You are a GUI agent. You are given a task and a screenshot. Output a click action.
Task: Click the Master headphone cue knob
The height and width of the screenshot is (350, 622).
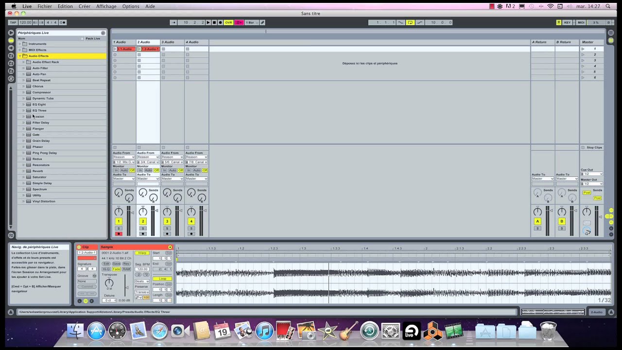pyautogui.click(x=587, y=231)
